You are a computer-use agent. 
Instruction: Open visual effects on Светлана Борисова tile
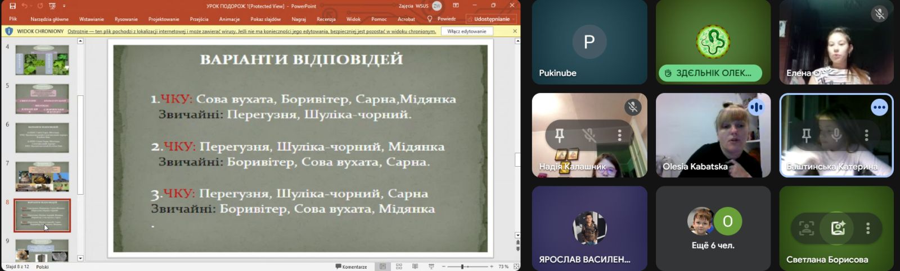[838, 228]
